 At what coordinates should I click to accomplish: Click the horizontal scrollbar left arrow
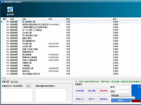tap(2, 78)
